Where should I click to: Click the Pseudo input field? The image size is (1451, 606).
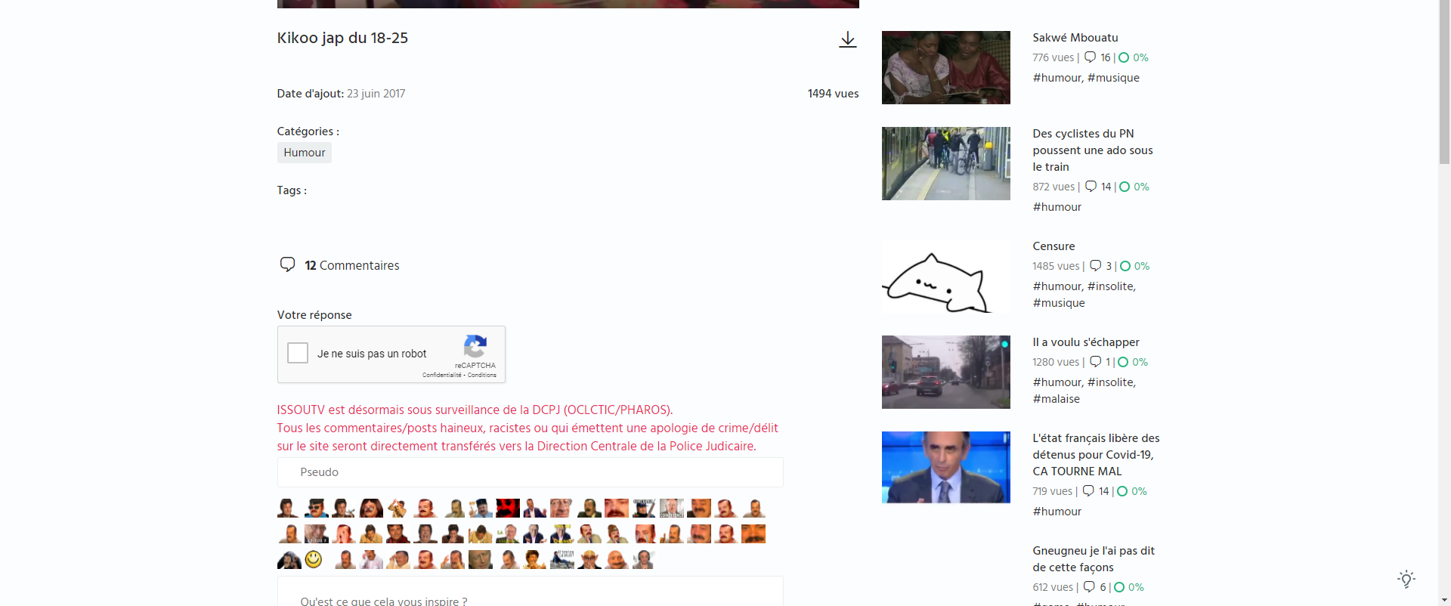(x=530, y=472)
